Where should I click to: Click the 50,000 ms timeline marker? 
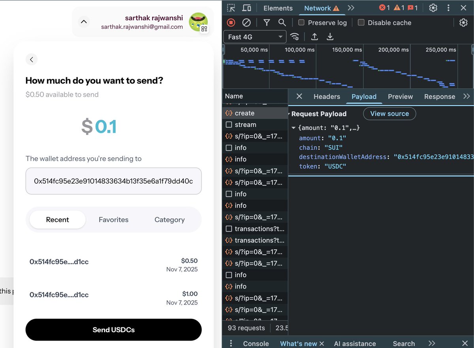(x=254, y=50)
